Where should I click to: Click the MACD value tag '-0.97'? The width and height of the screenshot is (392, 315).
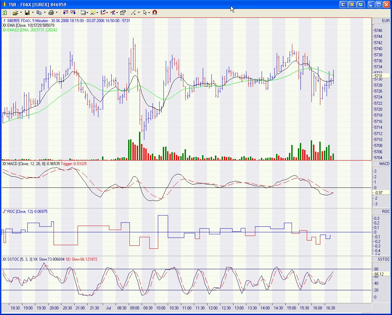pyautogui.click(x=381, y=192)
